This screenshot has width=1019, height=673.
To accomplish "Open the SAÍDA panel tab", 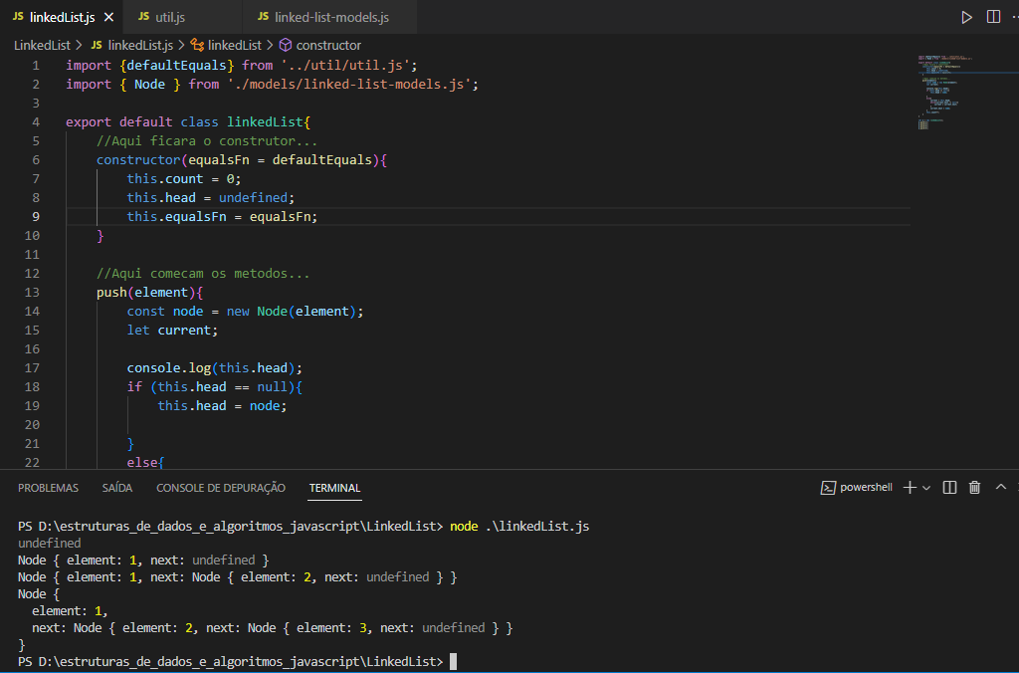I will pos(117,488).
